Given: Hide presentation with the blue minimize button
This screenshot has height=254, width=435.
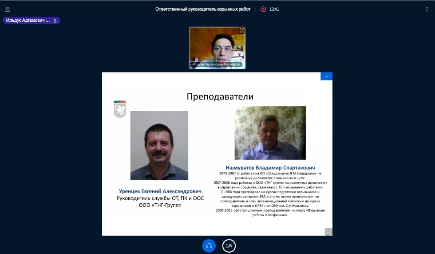Looking at the screenshot, I should (x=326, y=77).
